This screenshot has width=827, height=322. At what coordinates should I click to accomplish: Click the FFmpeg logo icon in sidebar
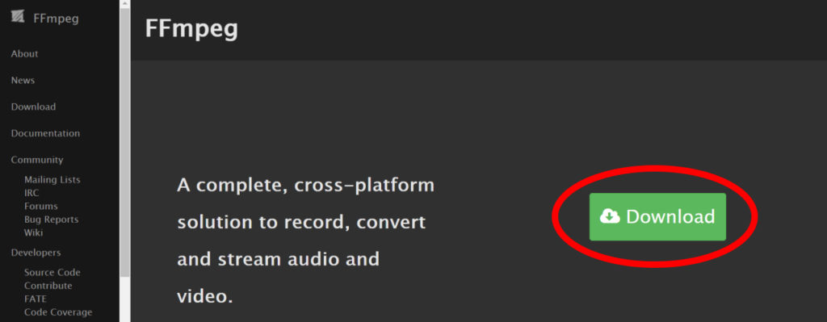coord(18,18)
